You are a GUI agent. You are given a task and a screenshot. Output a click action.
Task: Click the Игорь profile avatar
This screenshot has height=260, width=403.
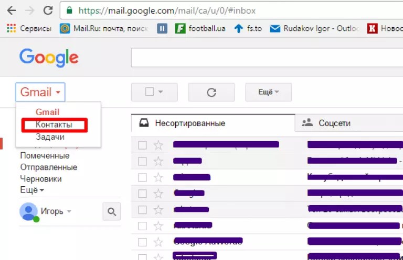[x=28, y=211]
